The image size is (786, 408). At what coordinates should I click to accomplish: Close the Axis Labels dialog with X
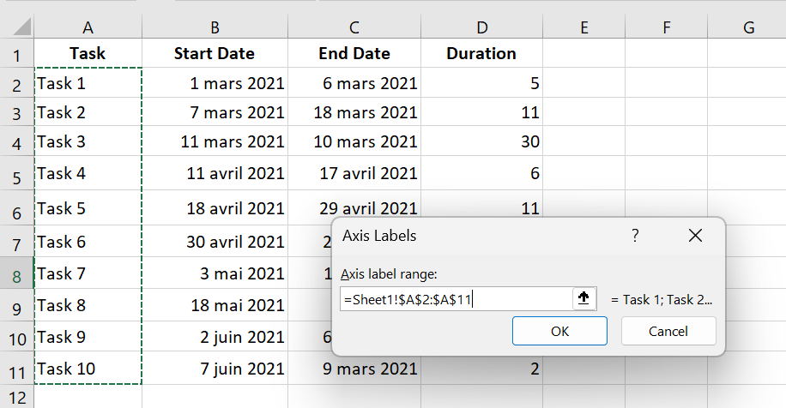tap(695, 236)
